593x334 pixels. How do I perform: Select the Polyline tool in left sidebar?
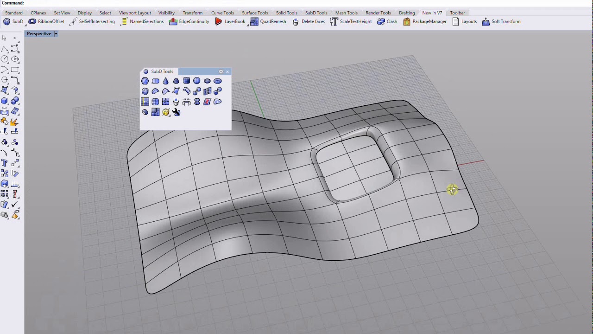click(x=5, y=49)
